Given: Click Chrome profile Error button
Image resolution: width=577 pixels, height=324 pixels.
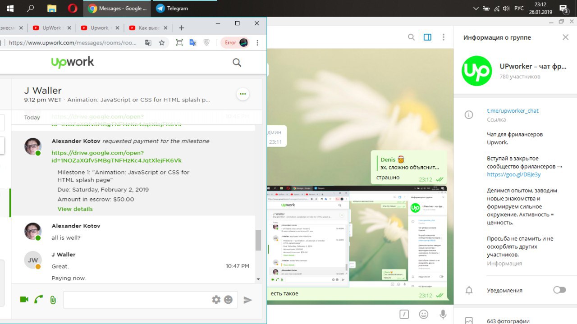Looking at the screenshot, I should [x=236, y=42].
